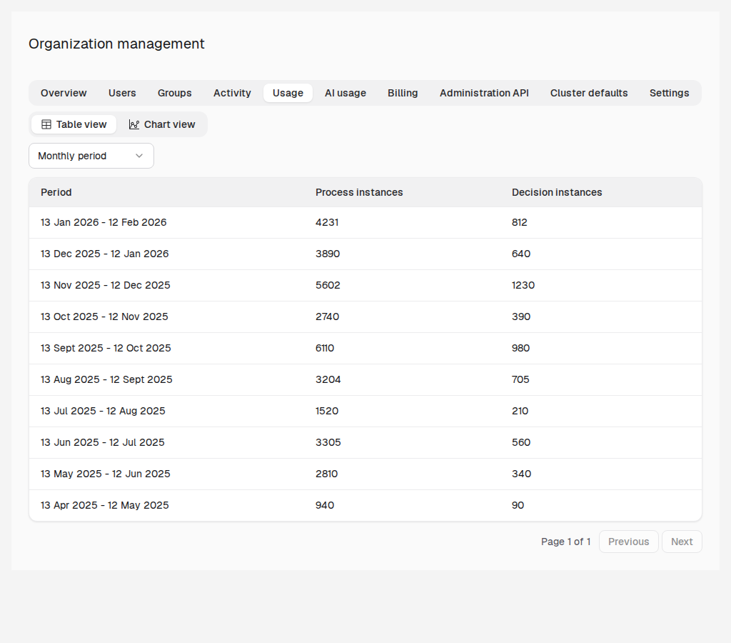The image size is (731, 643).
Task: Click the Next page button
Action: click(x=682, y=542)
